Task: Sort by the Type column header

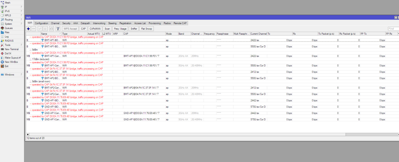Action: [74, 34]
